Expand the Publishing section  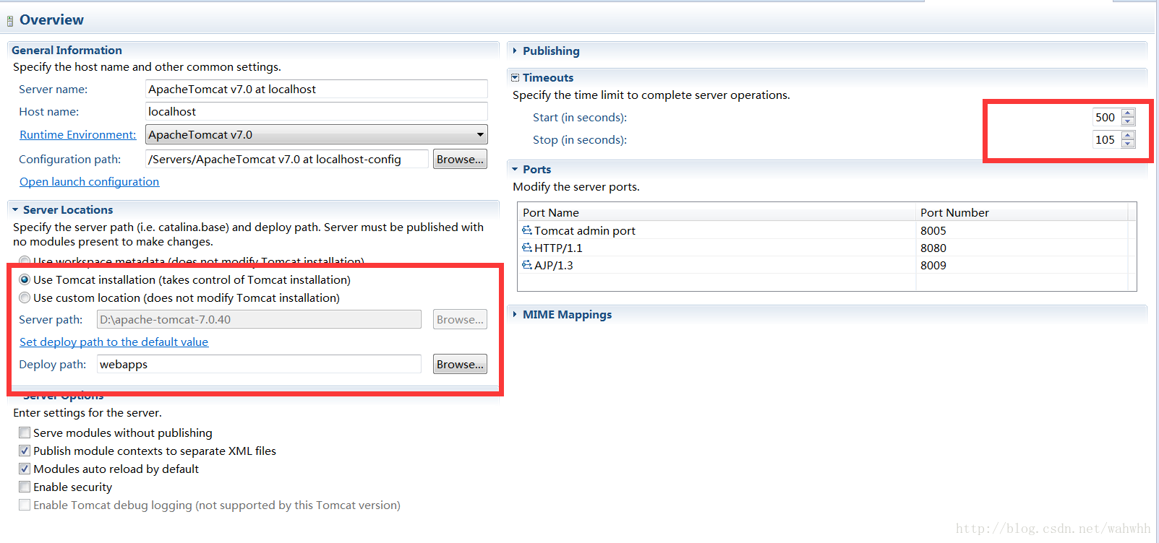click(x=515, y=51)
